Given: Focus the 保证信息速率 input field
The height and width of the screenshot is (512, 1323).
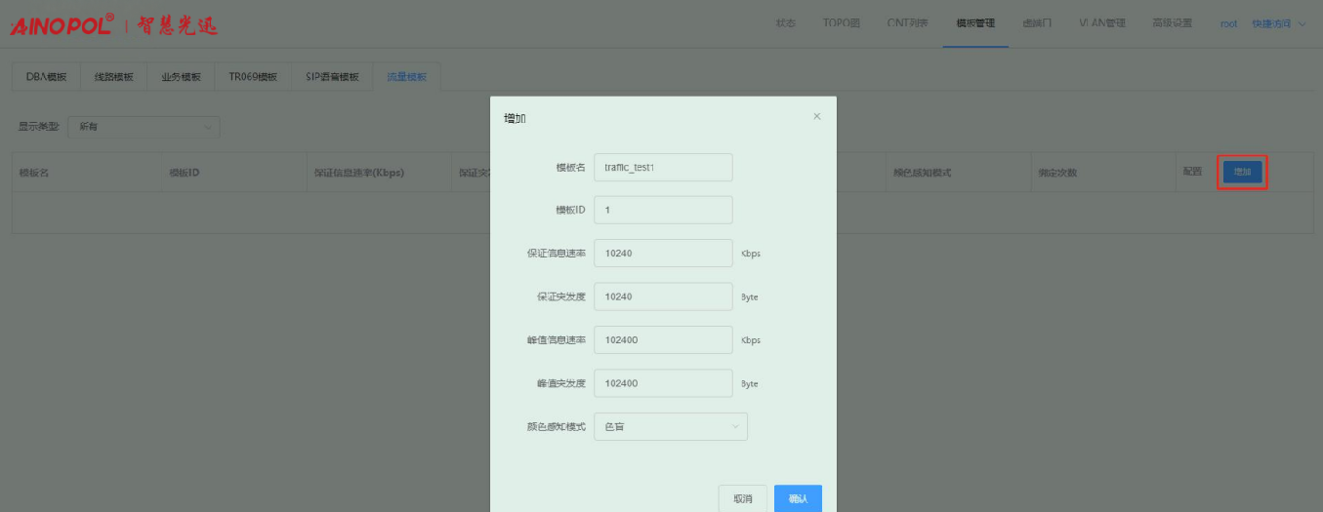Looking at the screenshot, I should tap(663, 254).
